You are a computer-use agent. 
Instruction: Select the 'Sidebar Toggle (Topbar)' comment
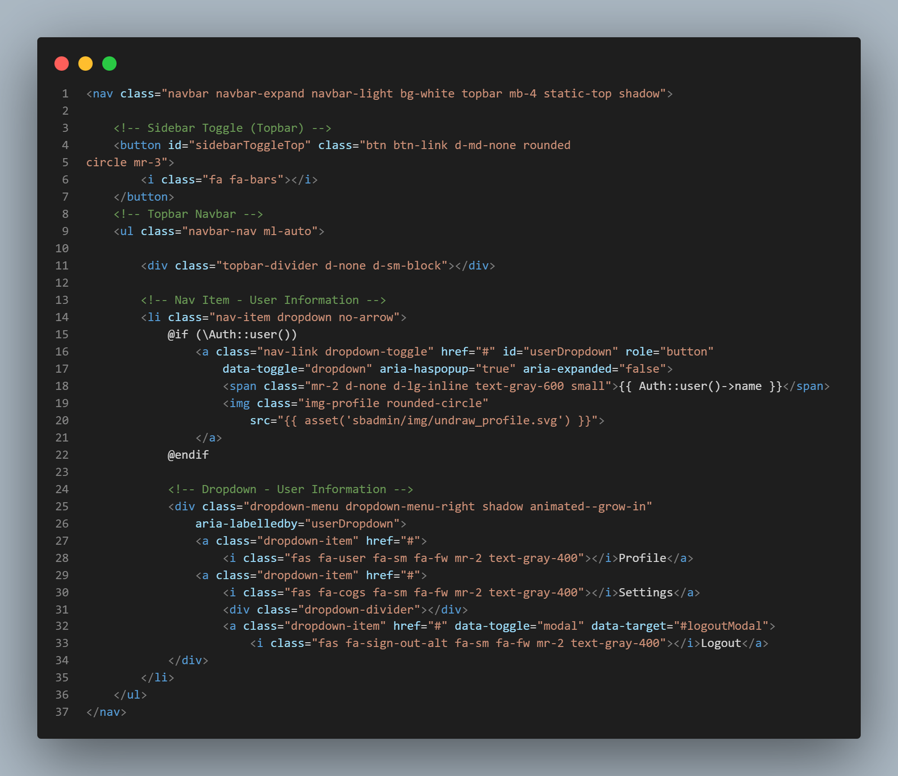(x=222, y=128)
